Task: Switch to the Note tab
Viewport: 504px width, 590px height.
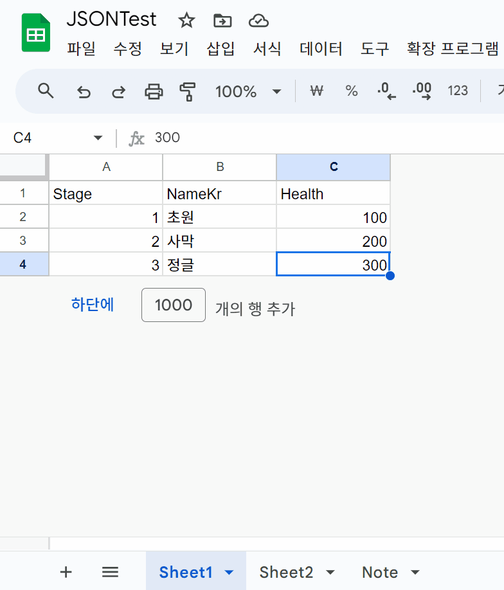Action: pos(380,572)
